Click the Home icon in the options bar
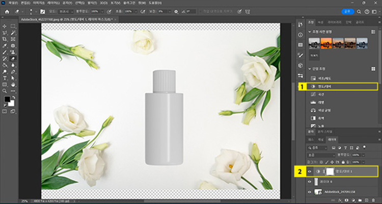 click(x=7, y=11)
